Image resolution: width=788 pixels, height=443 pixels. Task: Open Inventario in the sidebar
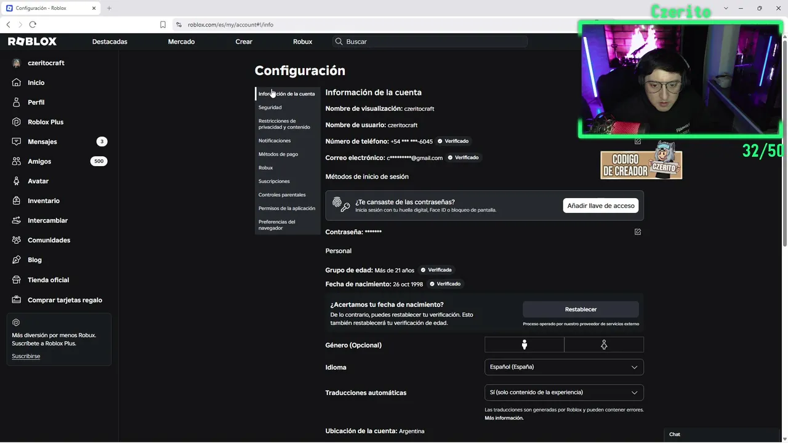44,201
